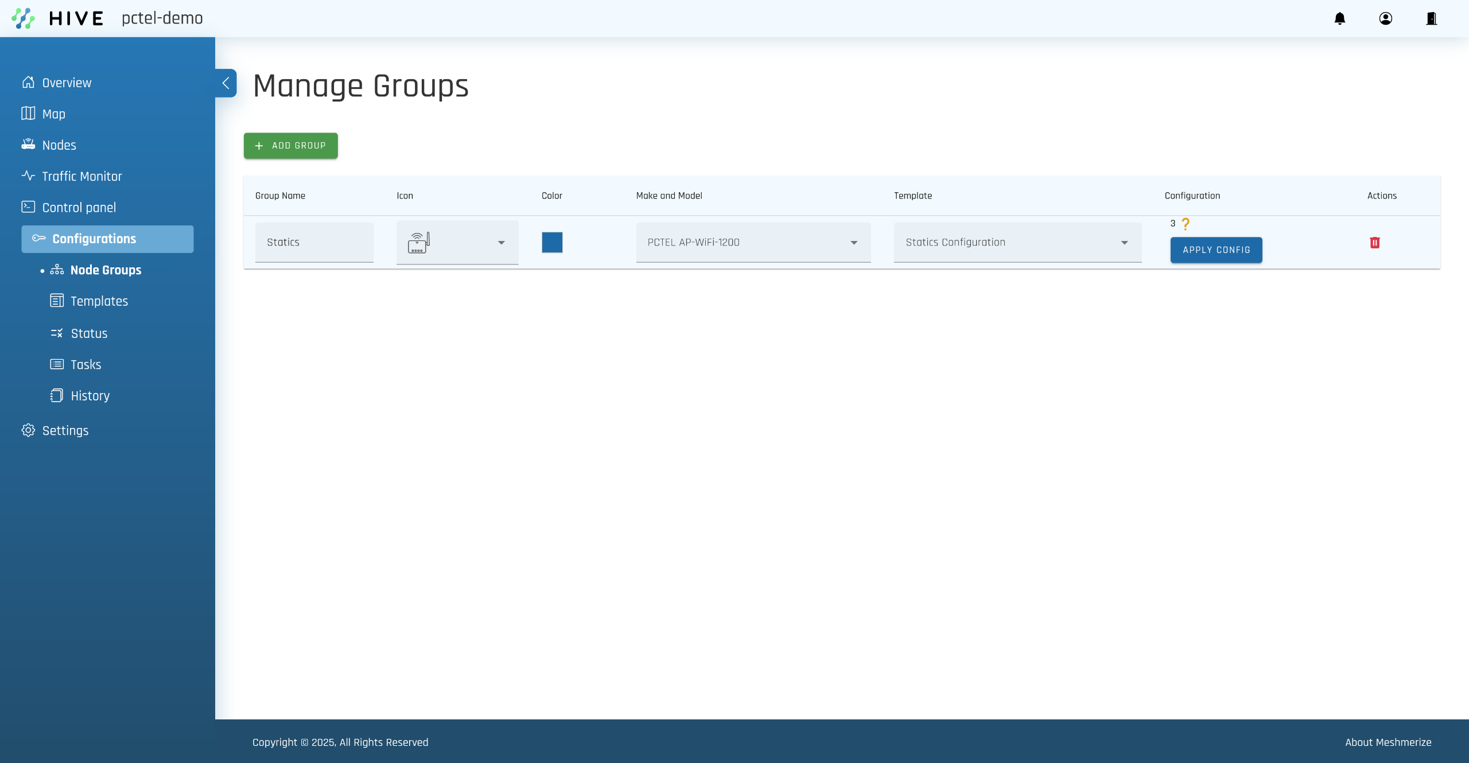Delete the Statics group via trash icon
The width and height of the screenshot is (1469, 763).
click(x=1375, y=243)
